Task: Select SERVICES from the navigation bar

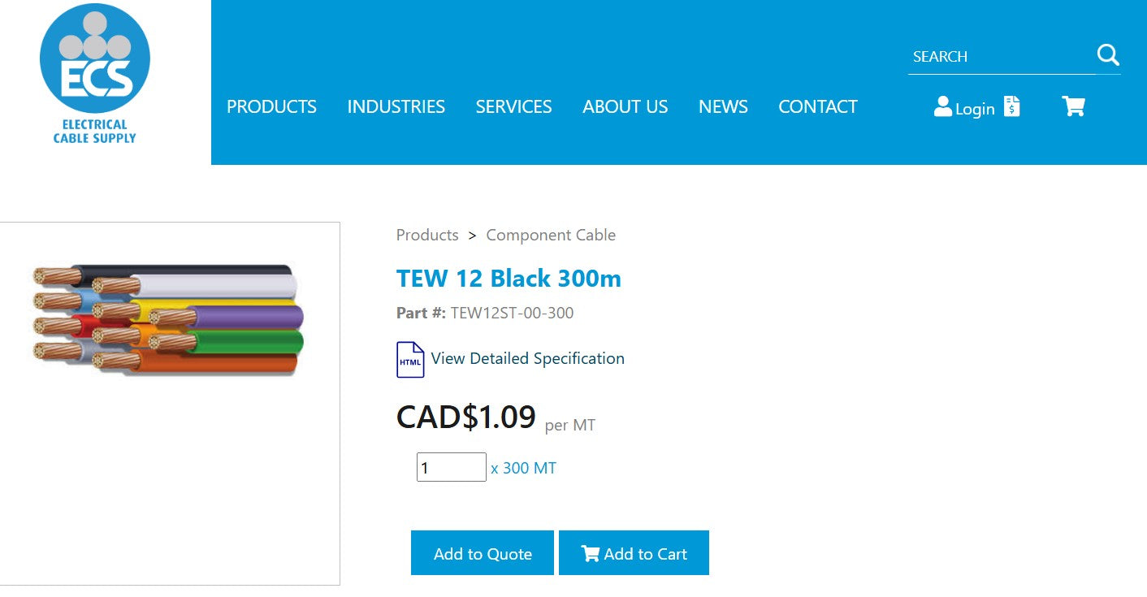Action: [513, 106]
